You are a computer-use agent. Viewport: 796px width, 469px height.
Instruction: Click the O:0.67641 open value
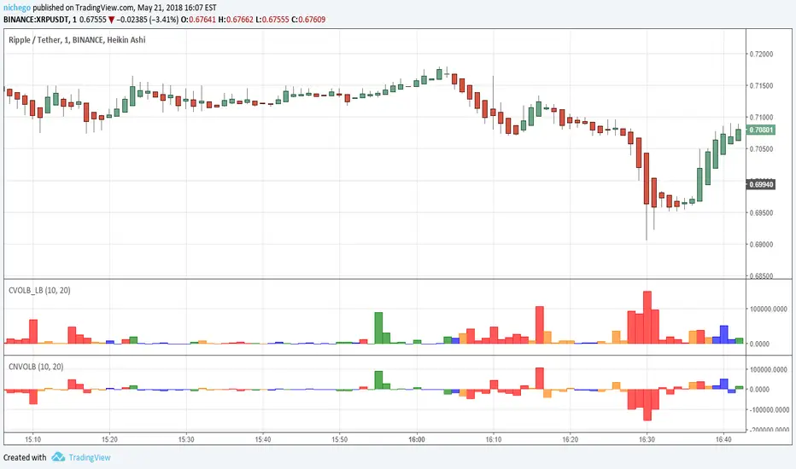click(198, 20)
